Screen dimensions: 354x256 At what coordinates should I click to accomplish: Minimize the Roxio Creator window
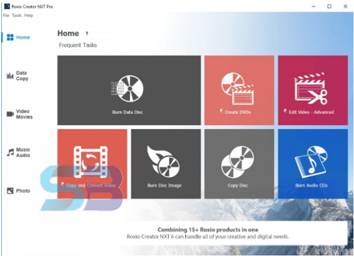(x=314, y=6)
